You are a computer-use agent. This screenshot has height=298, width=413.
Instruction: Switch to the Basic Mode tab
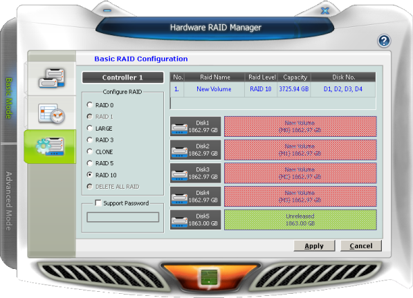click(x=8, y=98)
